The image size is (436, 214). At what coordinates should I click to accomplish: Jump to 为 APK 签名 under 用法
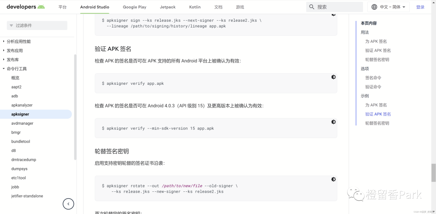point(376,42)
